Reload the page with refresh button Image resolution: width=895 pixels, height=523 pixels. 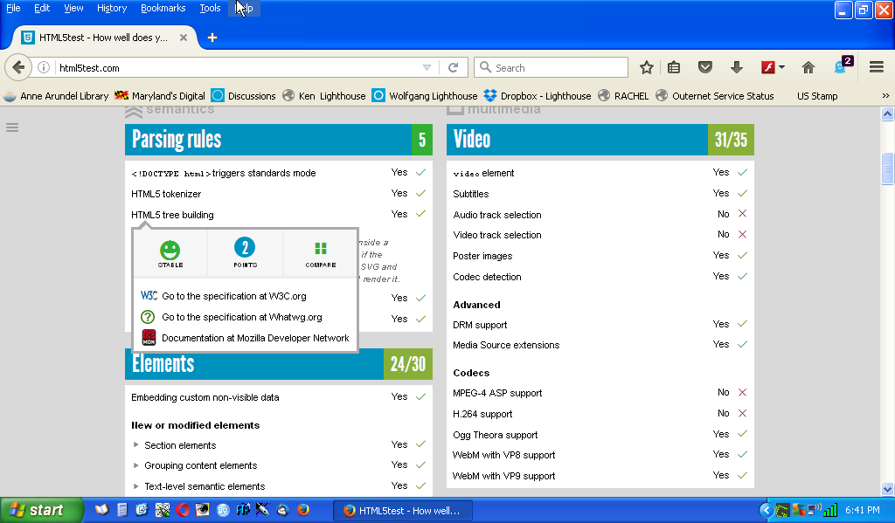click(453, 67)
